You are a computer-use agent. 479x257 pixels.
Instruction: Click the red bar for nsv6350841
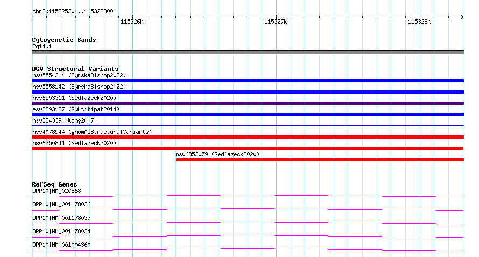point(248,148)
